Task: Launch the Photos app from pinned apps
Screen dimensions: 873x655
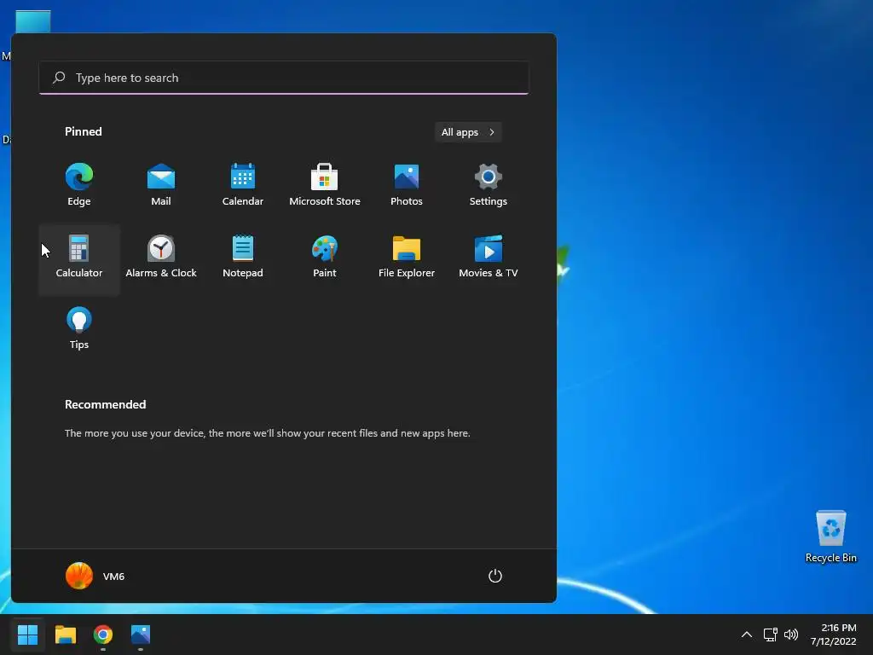Action: tap(407, 186)
